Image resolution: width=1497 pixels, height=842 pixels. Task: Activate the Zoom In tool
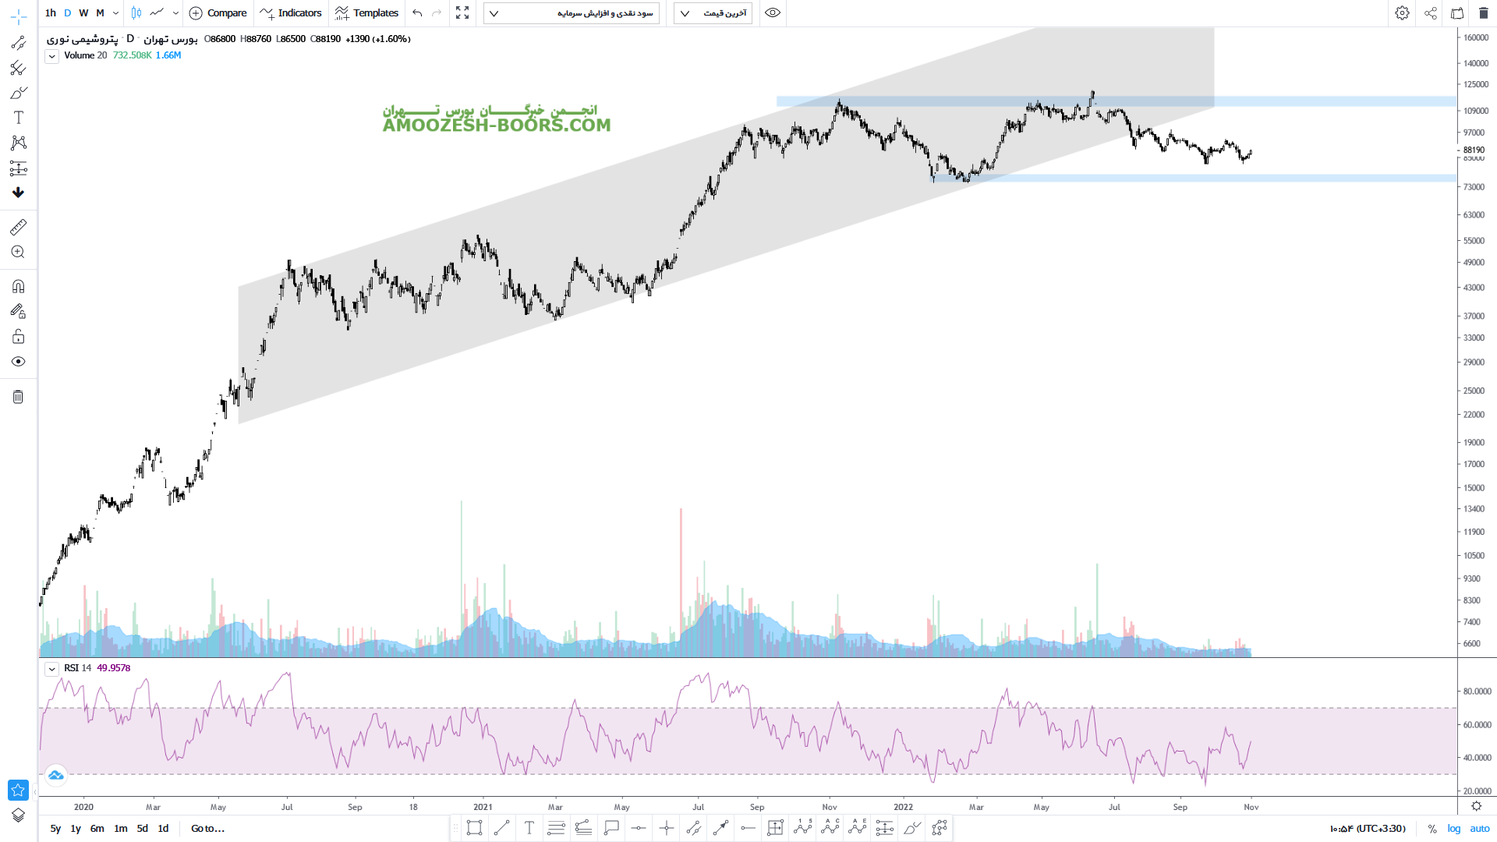19,252
